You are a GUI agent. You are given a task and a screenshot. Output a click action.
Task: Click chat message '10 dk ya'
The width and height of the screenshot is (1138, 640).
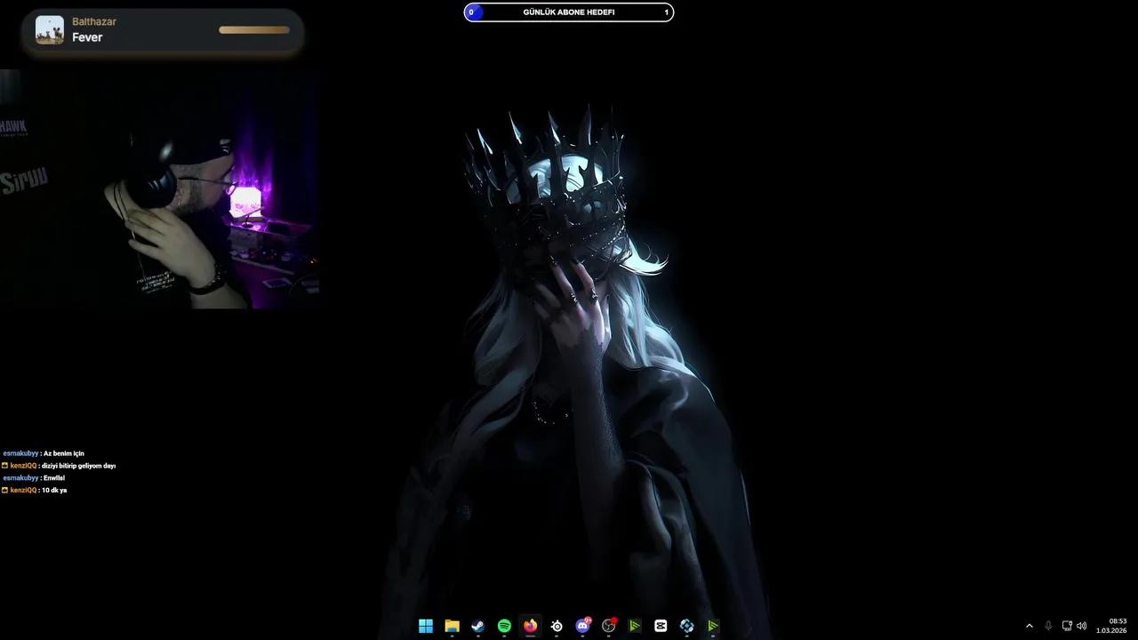tap(54, 491)
